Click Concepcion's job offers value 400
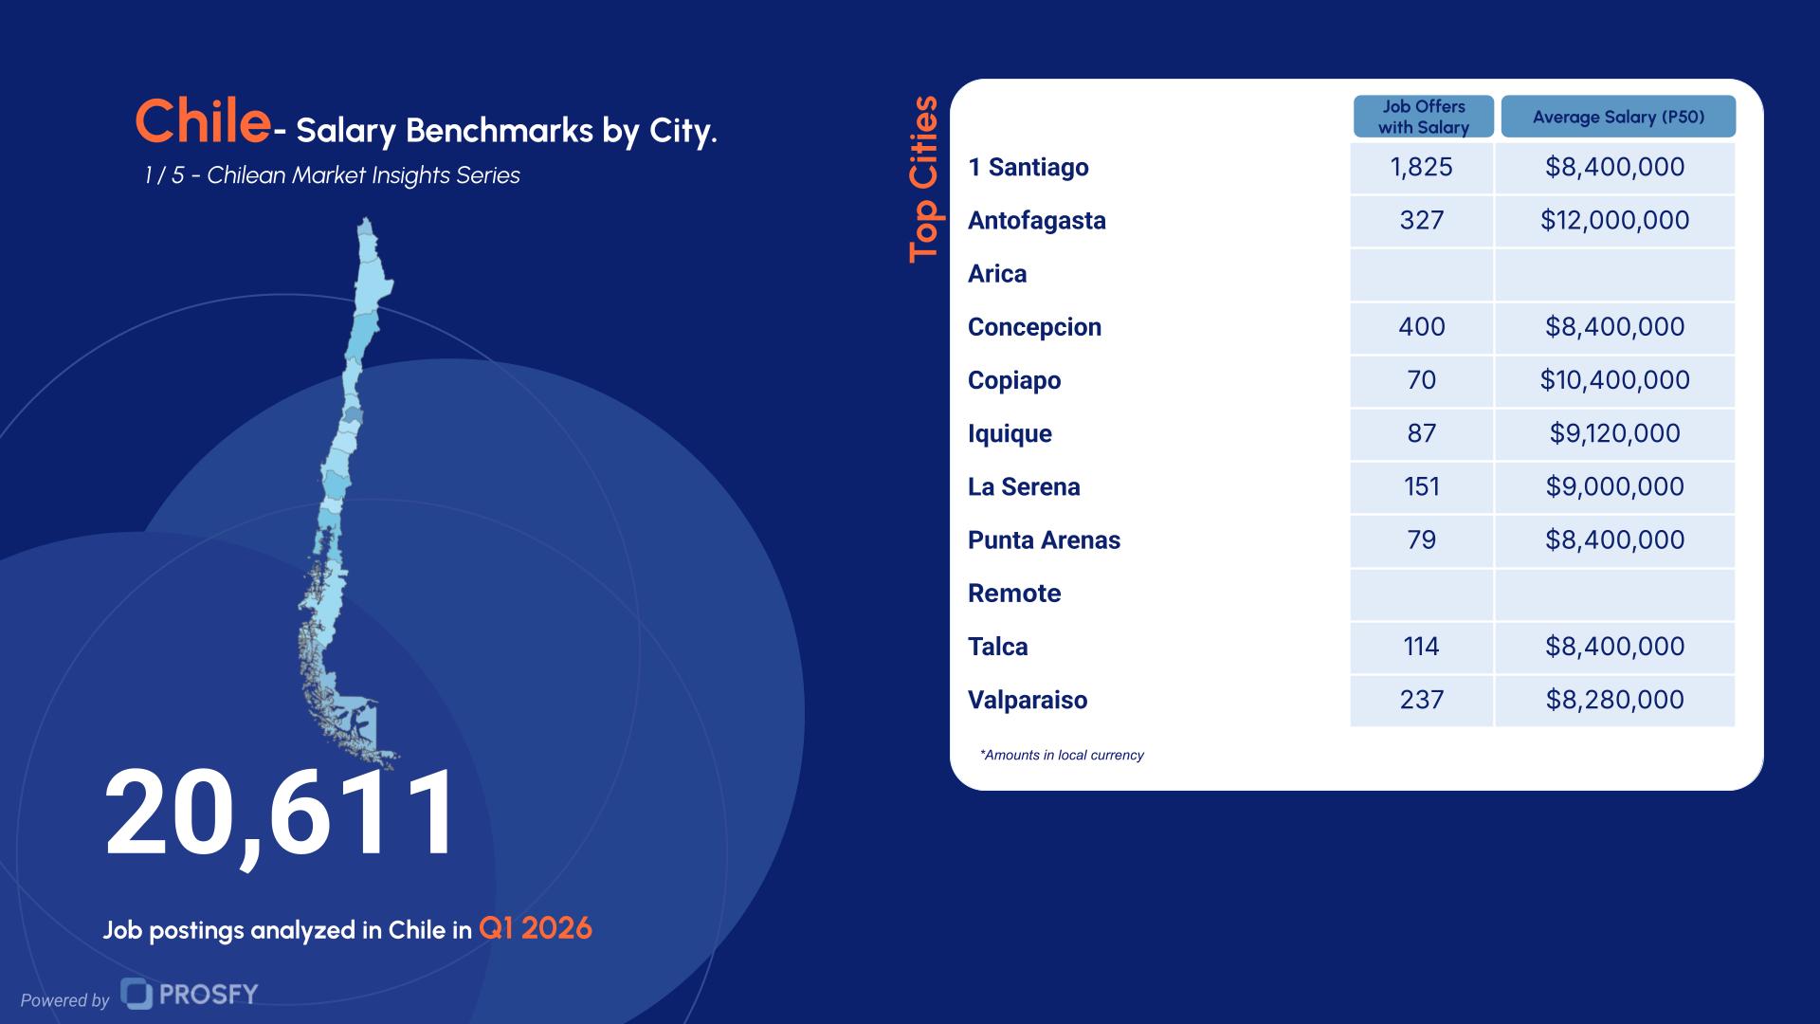 1421,327
